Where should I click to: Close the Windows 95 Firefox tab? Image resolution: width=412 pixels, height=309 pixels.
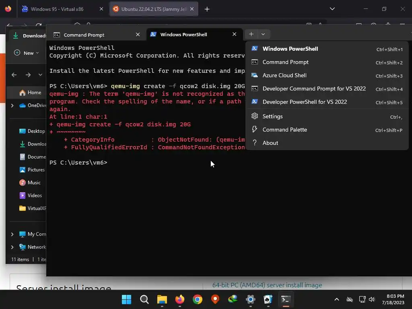point(101,9)
